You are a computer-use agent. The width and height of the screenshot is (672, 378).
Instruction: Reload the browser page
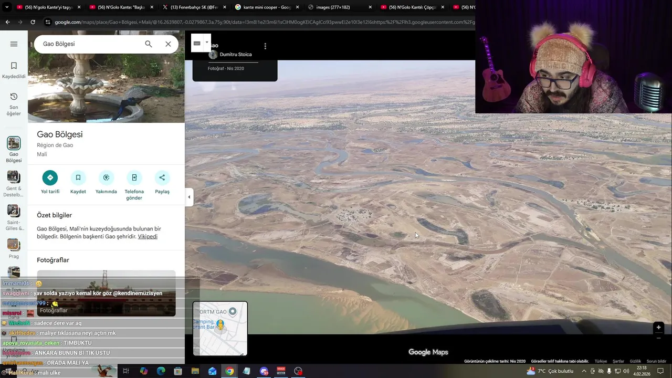pyautogui.click(x=33, y=22)
